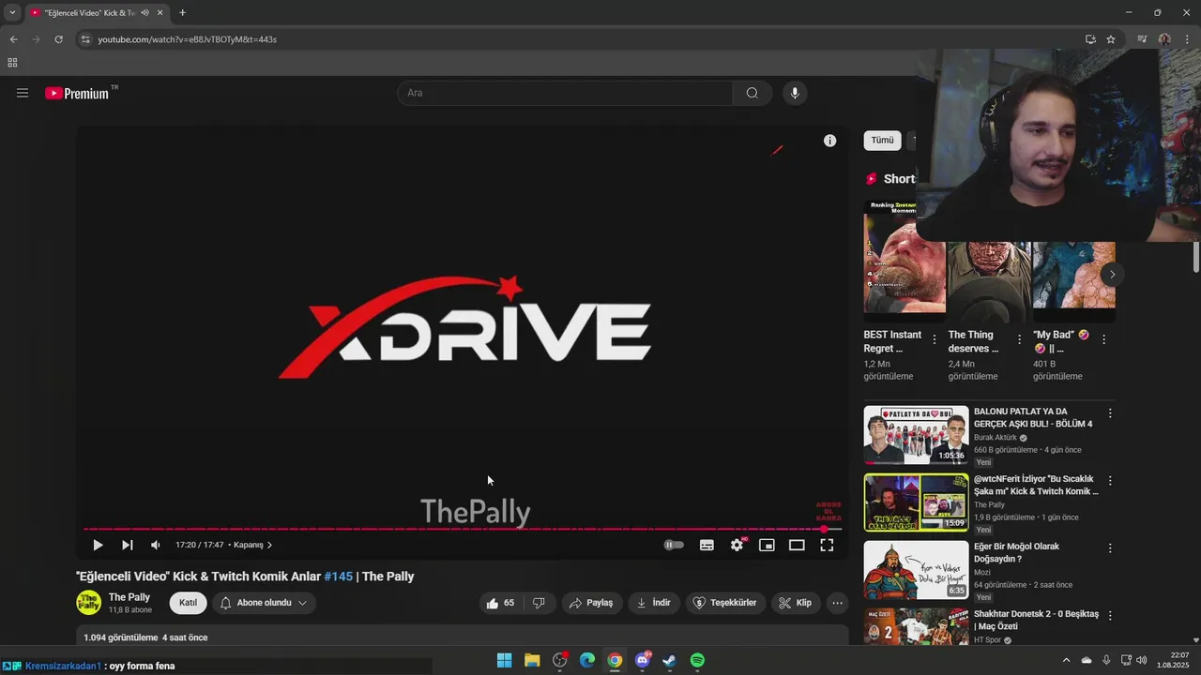Viewport: 1201px width, 675px height.
Task: Open The Pally channel avatar
Action: pyautogui.click(x=89, y=603)
